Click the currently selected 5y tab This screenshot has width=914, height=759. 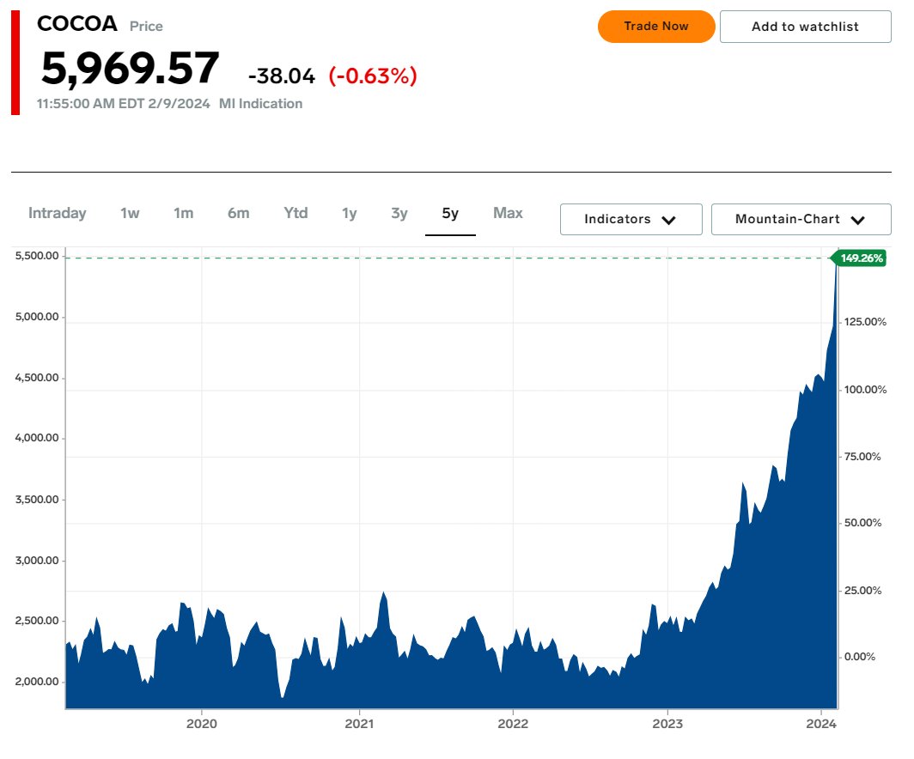[450, 213]
